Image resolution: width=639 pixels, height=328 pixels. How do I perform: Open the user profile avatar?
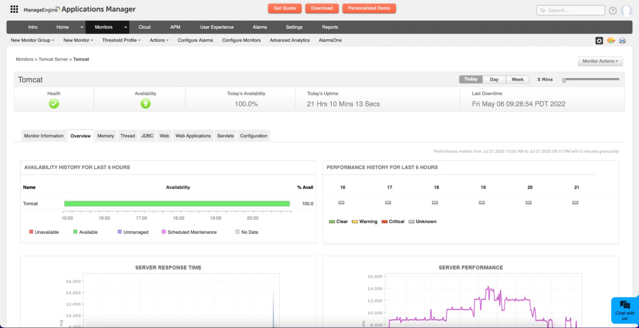[626, 10]
